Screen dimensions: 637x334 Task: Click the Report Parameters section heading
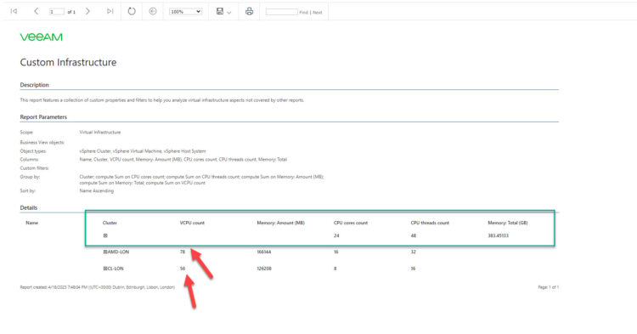click(43, 117)
